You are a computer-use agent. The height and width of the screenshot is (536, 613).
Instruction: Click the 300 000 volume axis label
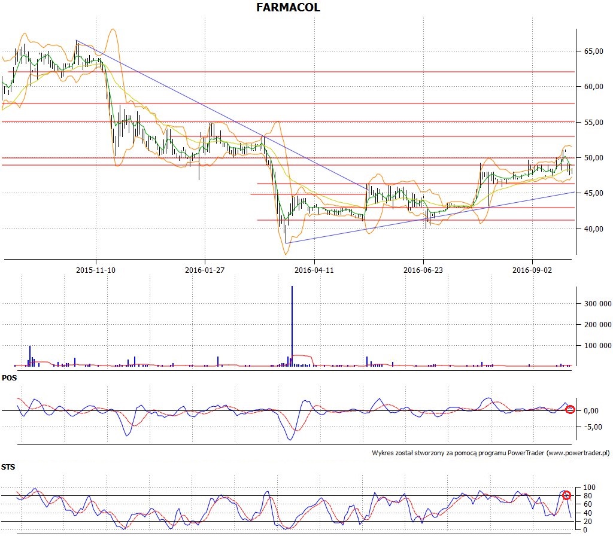598,303
